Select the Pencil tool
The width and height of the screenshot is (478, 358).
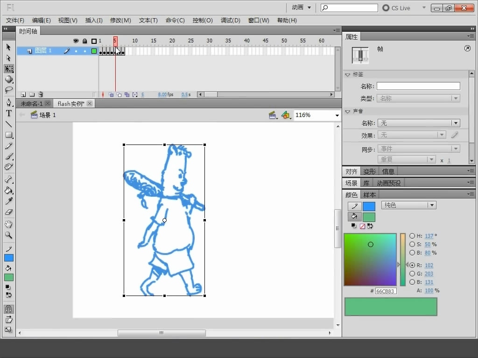point(8,146)
